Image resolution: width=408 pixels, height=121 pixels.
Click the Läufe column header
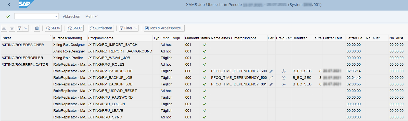coord(317,38)
